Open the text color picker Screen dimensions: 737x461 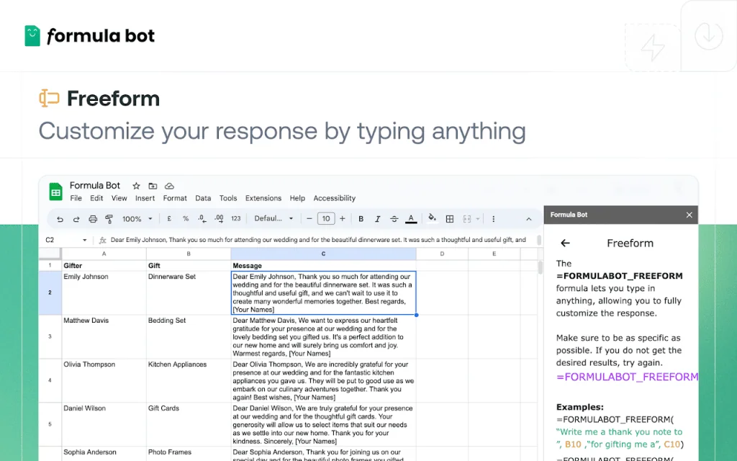[411, 219]
